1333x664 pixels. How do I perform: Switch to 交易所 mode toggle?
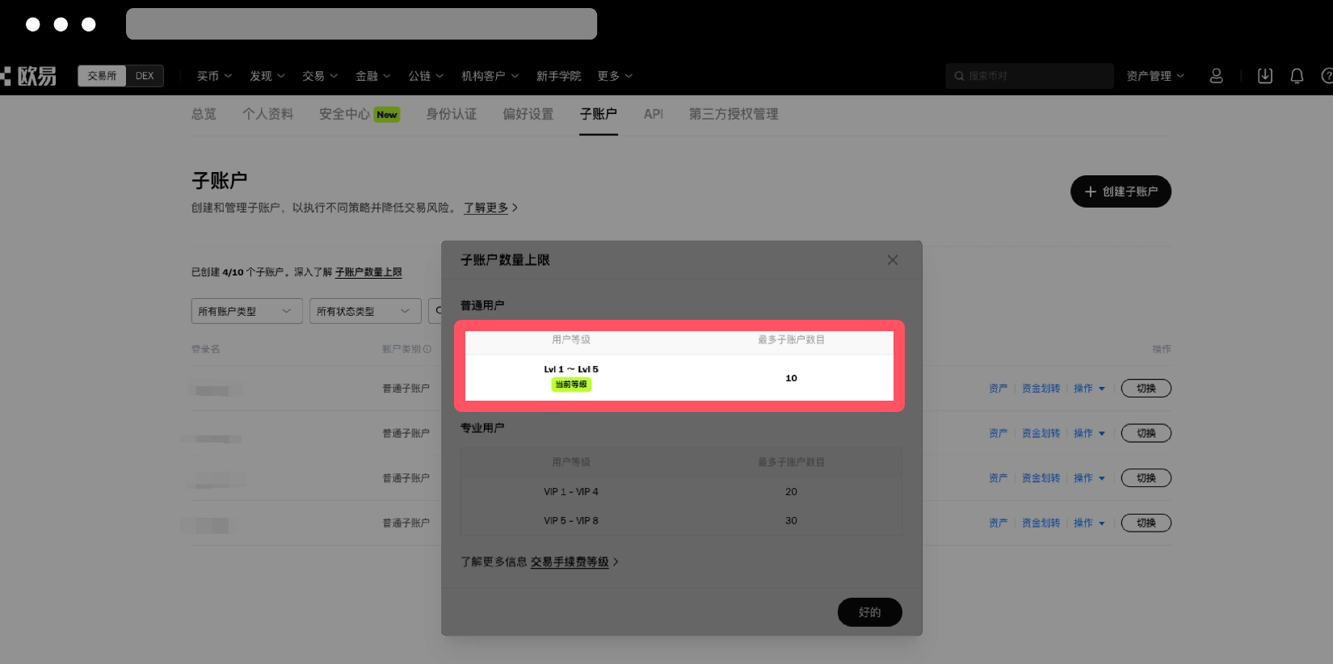(x=102, y=76)
